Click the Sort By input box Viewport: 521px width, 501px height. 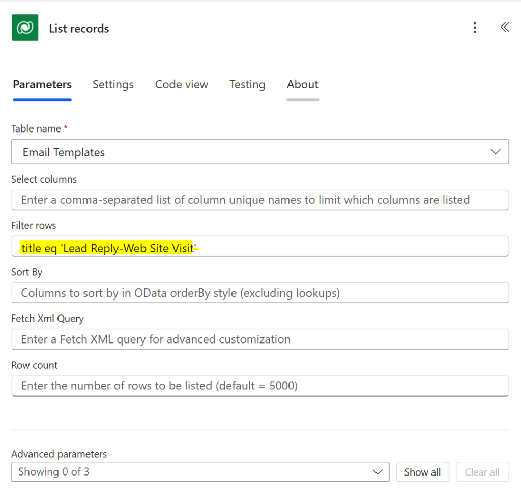click(x=260, y=293)
